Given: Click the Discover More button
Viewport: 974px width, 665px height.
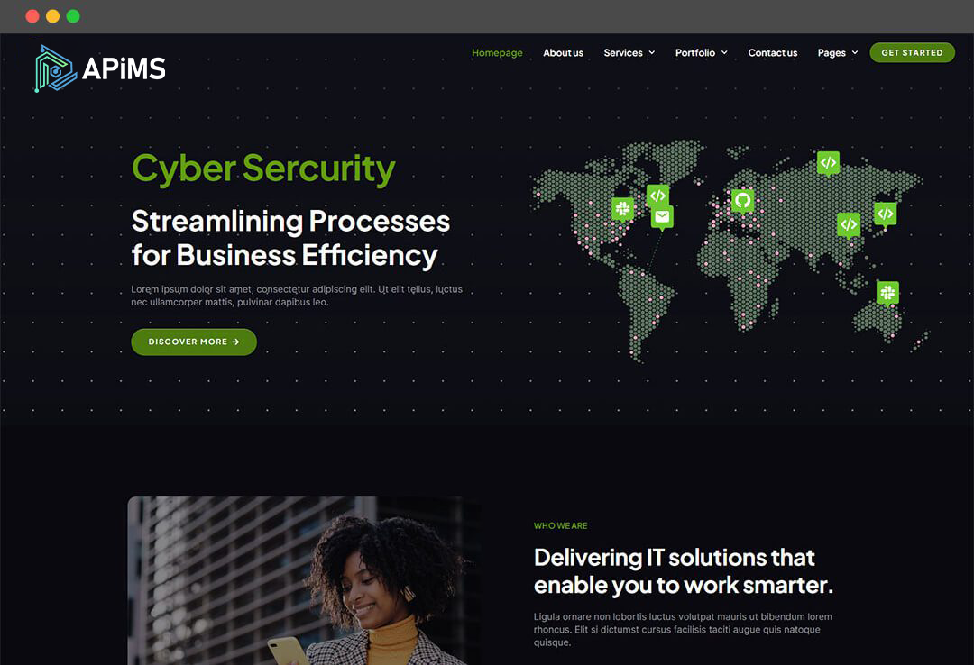Looking at the screenshot, I should coord(194,342).
